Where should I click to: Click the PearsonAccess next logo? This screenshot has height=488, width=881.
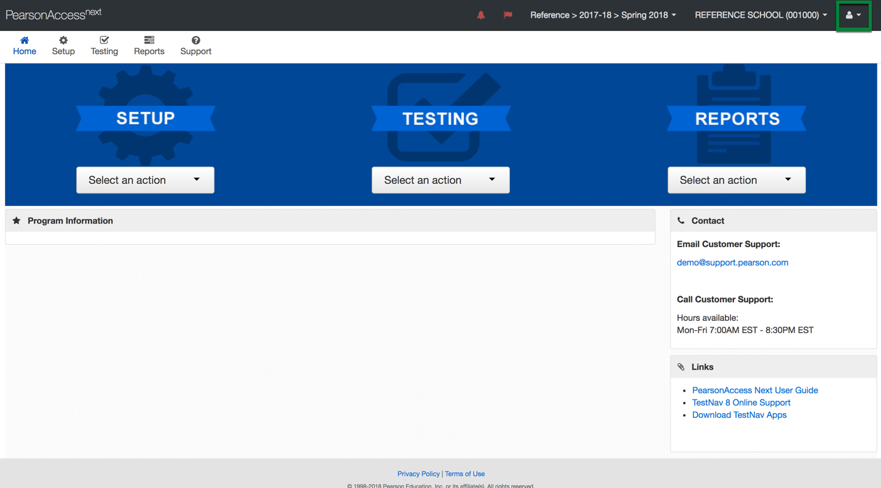53,14
